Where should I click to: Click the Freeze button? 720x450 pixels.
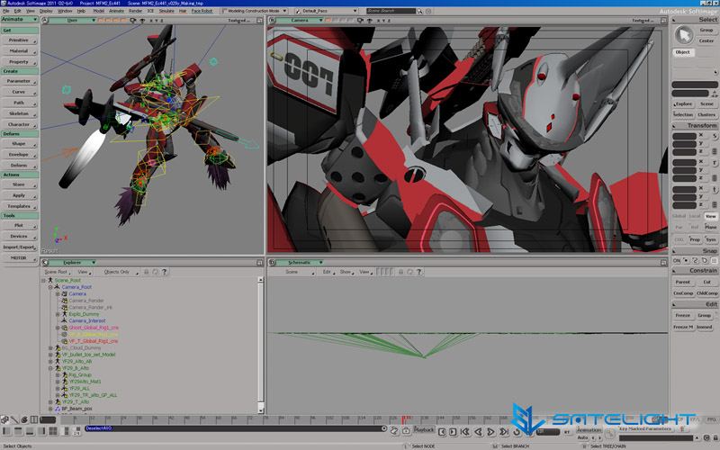(x=683, y=316)
